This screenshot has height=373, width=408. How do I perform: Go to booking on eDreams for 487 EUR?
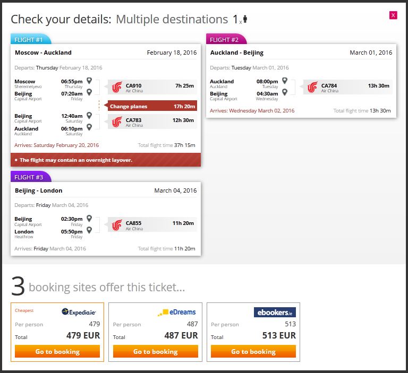155,351
